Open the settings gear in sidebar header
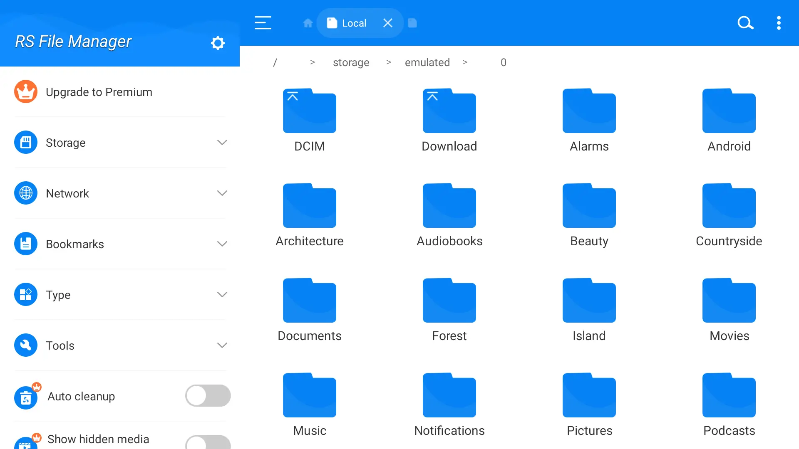Image resolution: width=799 pixels, height=449 pixels. [x=218, y=43]
